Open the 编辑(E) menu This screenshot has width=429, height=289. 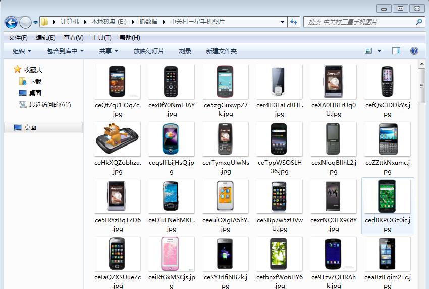tap(45, 38)
